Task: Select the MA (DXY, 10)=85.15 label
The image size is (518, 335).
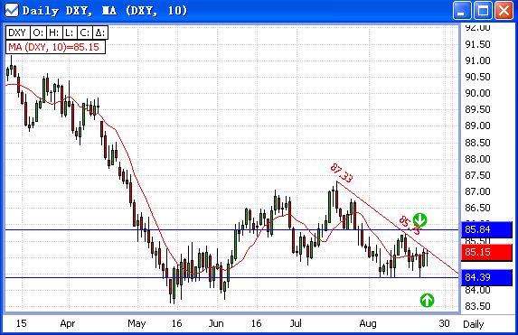Action: (55, 47)
